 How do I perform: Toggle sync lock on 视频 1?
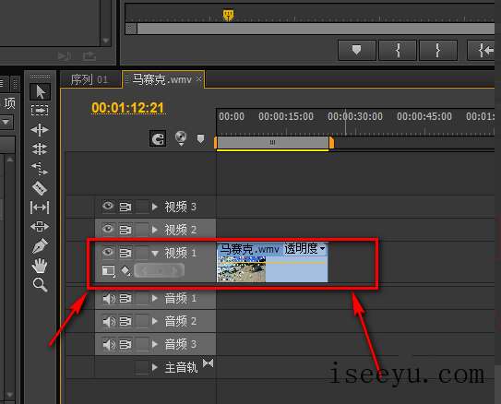tap(125, 253)
